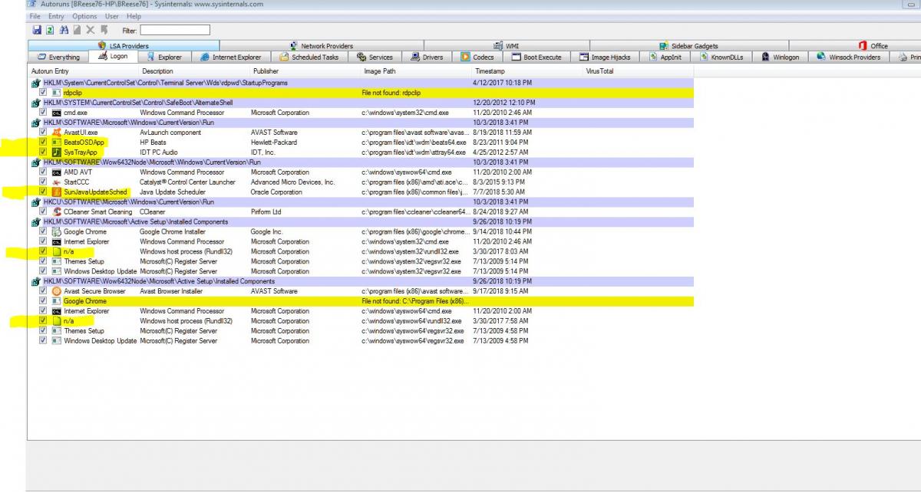Toggle the AvastUI.exe checkbox
This screenshot has height=492, width=921.
coord(44,133)
